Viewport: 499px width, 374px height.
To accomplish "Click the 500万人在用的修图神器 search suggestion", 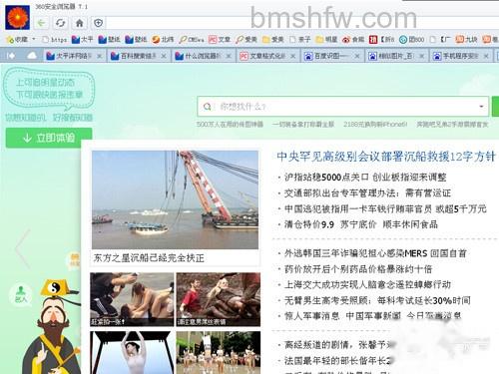I will click(230, 125).
